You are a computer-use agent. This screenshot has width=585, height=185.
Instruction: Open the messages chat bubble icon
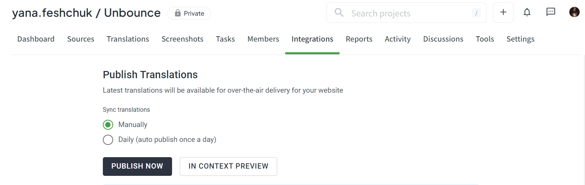coord(551,12)
